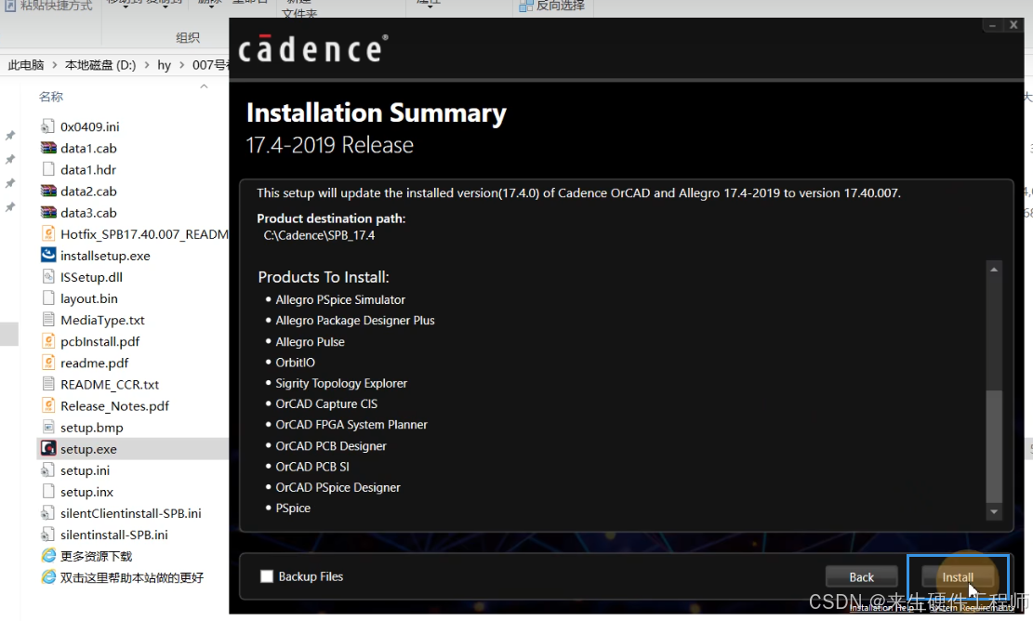Select the README_CCR.txt file icon
The height and width of the screenshot is (621, 1033).
point(48,385)
